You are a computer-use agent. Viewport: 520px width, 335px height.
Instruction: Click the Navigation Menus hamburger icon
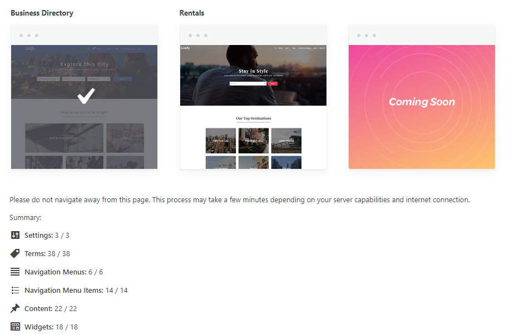15,272
